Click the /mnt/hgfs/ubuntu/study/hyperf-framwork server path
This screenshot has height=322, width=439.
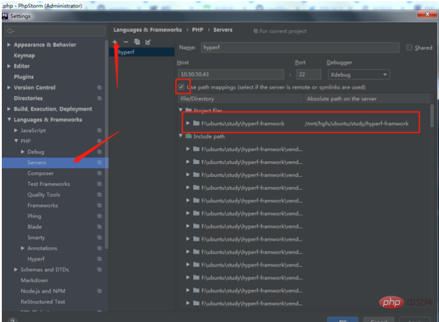[356, 123]
